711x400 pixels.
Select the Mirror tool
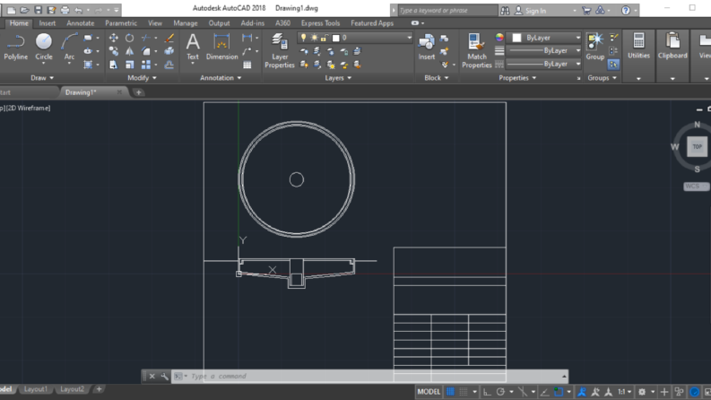tap(130, 51)
